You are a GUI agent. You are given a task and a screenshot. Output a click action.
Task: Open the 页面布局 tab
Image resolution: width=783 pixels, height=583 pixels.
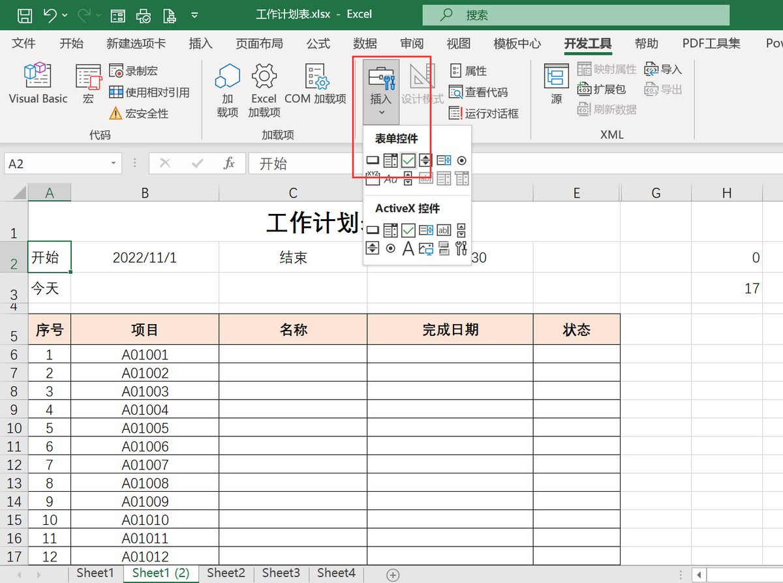coord(259,44)
